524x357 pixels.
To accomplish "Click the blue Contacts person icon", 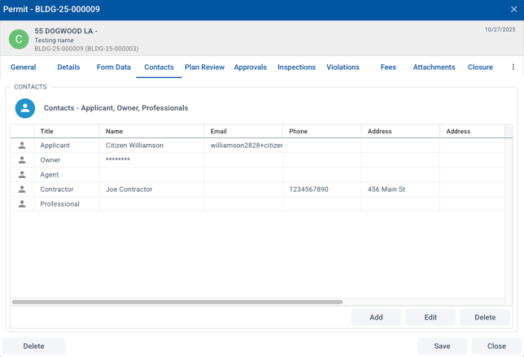I will [25, 108].
